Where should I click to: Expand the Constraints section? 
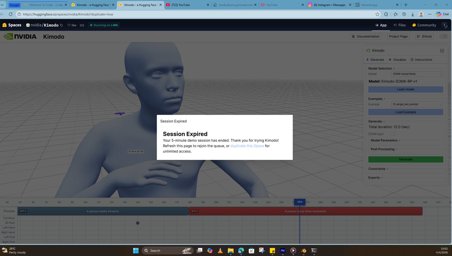pyautogui.click(x=378, y=169)
